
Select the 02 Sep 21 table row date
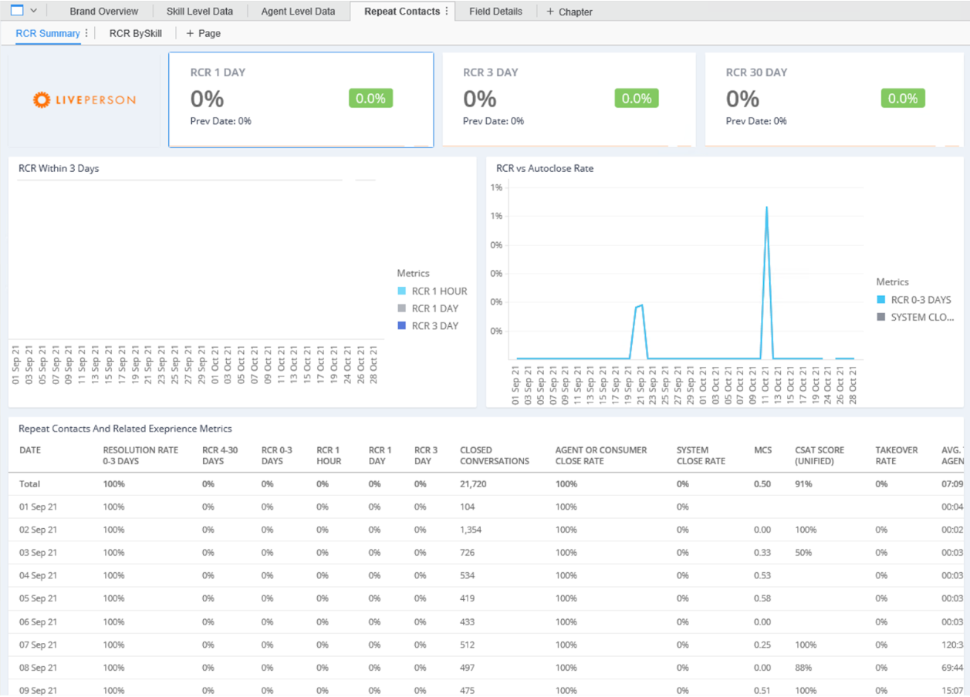pos(38,530)
